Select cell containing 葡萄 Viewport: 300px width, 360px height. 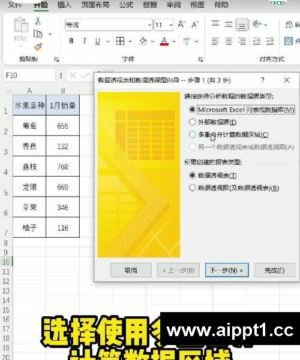click(29, 126)
